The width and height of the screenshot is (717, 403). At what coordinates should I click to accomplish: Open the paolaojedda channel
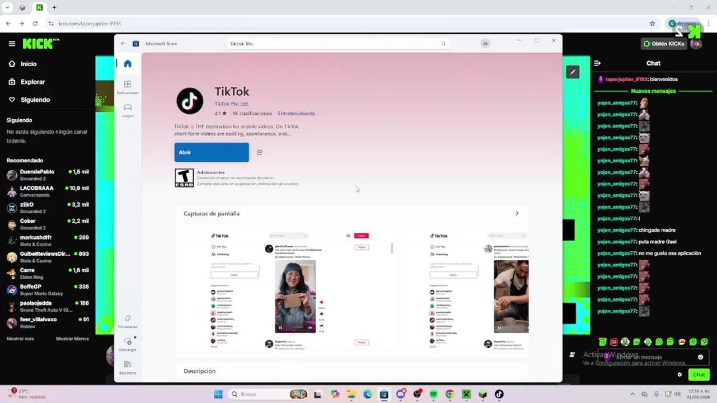48,306
